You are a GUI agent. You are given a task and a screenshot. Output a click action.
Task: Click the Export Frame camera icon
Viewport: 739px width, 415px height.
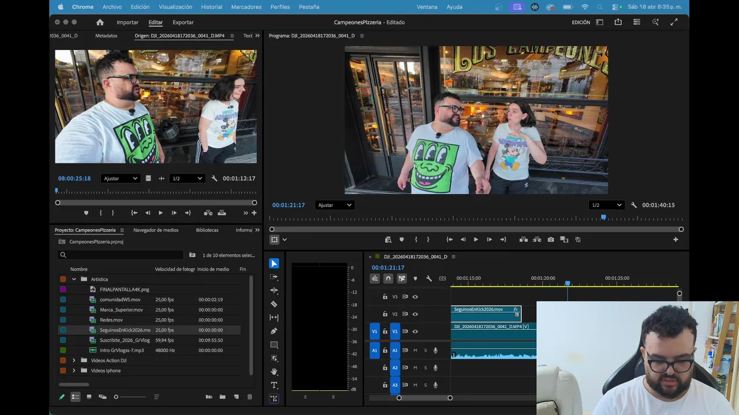[551, 239]
